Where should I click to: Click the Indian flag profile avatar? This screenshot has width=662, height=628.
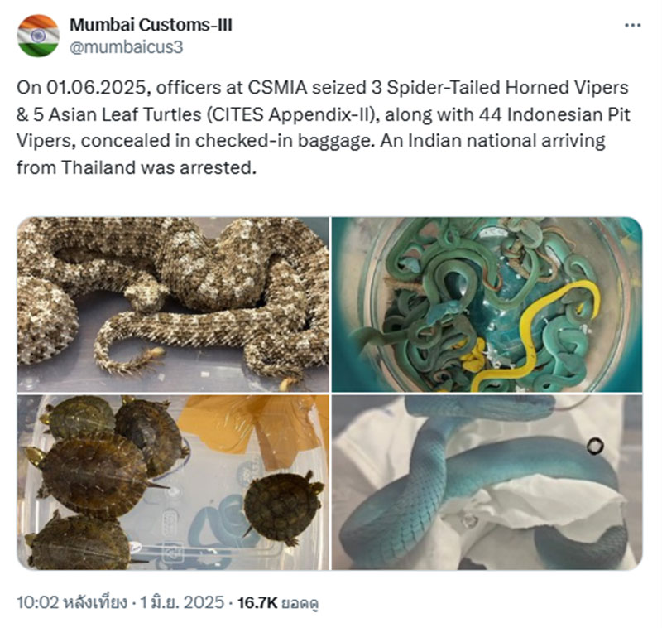(x=38, y=36)
